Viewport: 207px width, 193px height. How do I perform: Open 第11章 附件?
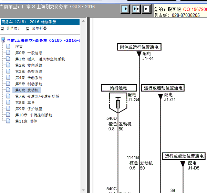click(26, 122)
